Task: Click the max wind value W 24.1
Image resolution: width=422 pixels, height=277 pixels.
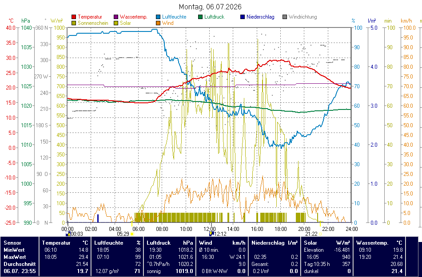Action: (237, 257)
